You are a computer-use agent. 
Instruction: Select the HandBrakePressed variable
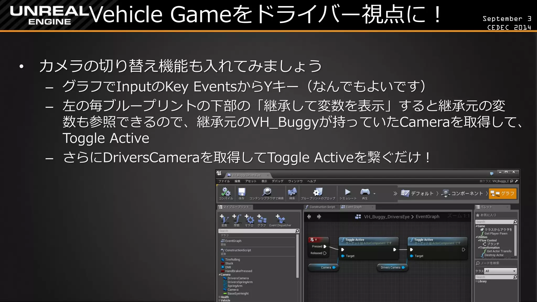238,271
